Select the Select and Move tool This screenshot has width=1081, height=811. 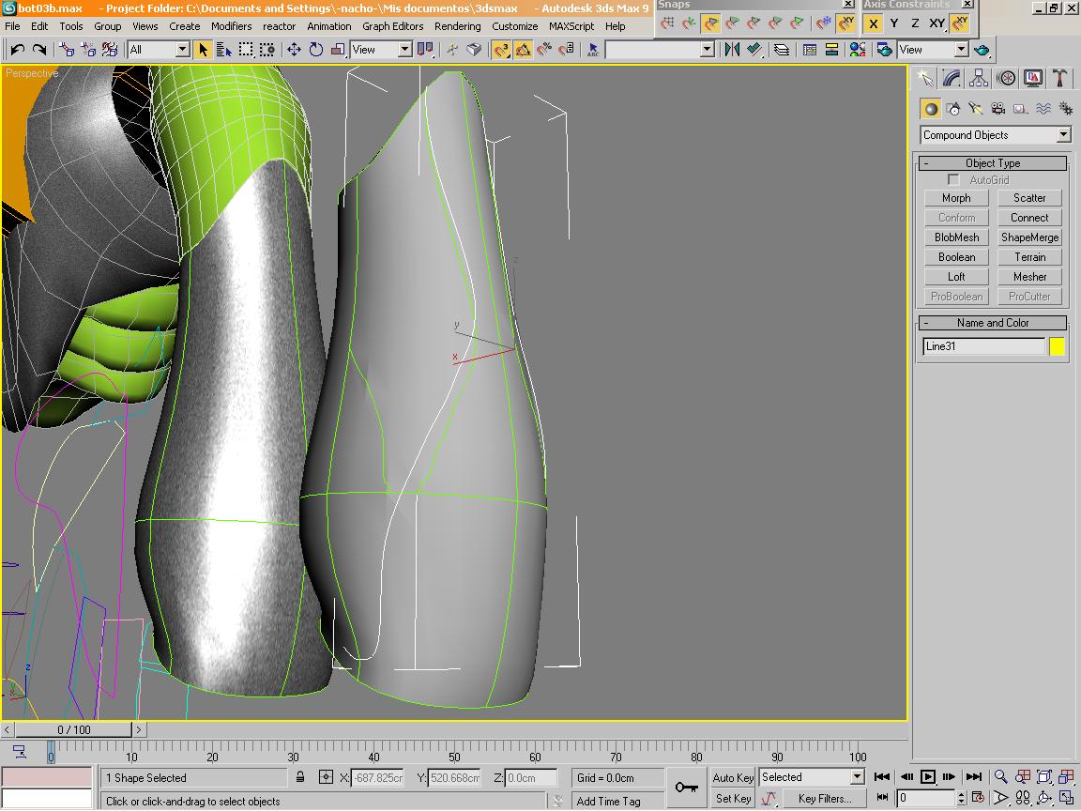pos(294,50)
